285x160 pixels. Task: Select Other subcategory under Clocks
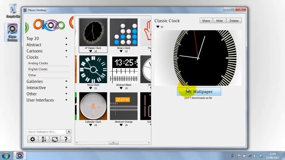[32, 75]
